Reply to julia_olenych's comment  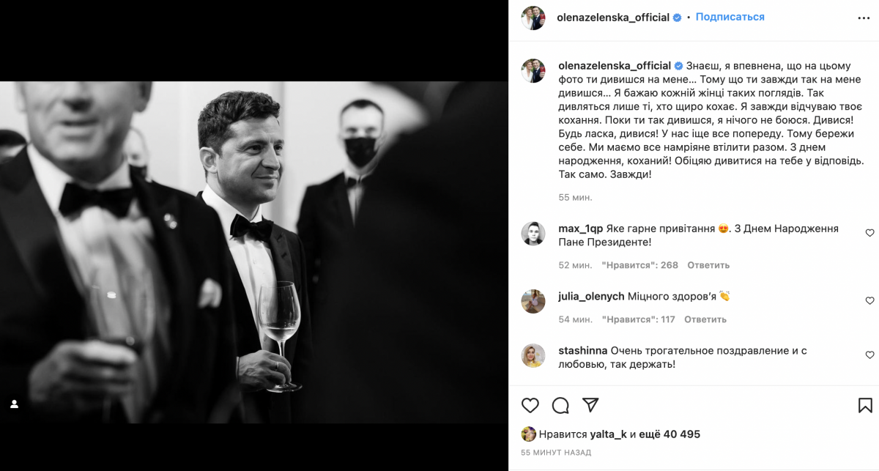(705, 319)
